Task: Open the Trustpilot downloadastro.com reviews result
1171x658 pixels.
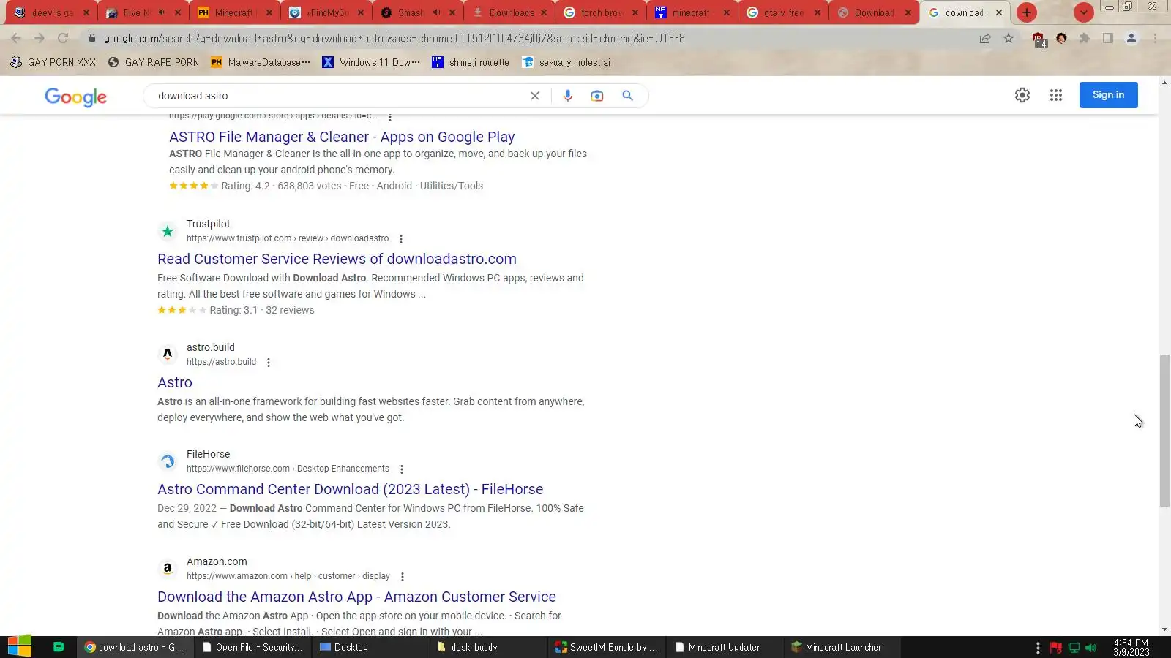Action: [337, 259]
